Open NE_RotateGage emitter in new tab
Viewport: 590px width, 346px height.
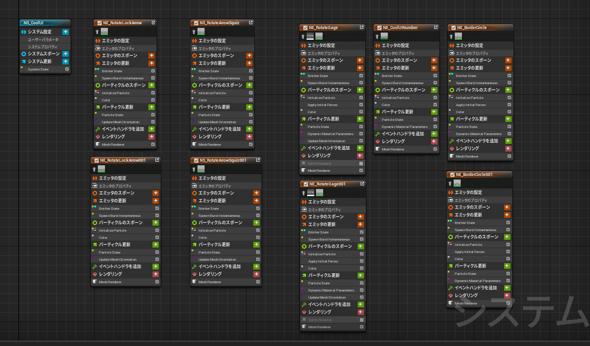click(362, 27)
